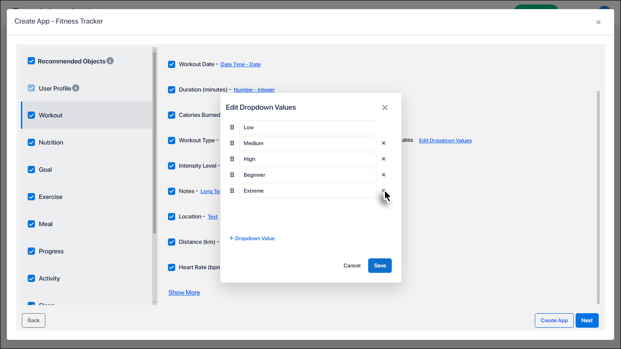The image size is (621, 349).
Task: Close the Edit Dropdown Values dialog
Action: tap(385, 107)
